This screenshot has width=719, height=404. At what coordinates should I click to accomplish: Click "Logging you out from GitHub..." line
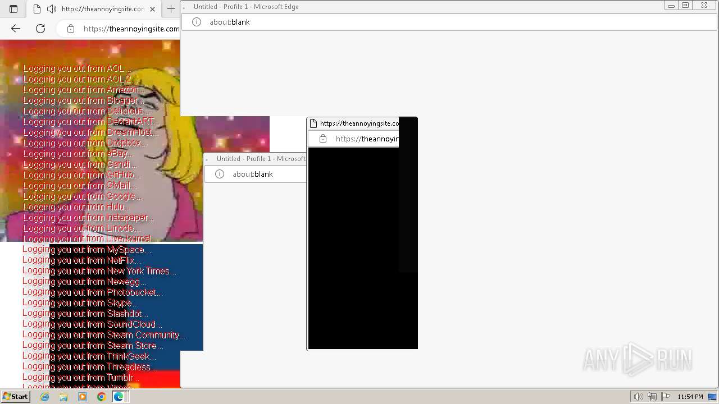click(x=81, y=175)
